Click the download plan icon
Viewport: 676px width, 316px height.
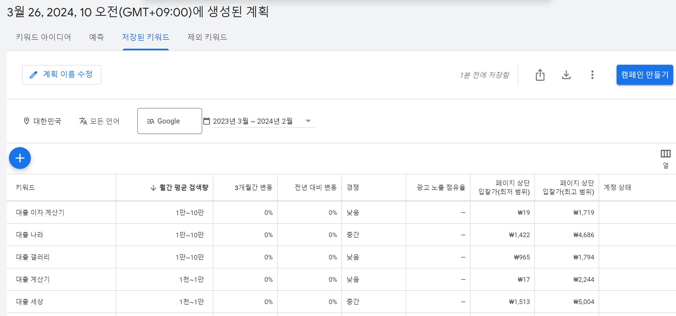[566, 75]
